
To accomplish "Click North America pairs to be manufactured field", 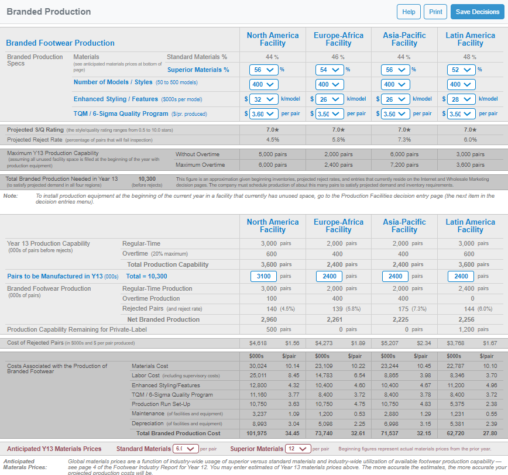I will pyautogui.click(x=263, y=276).
